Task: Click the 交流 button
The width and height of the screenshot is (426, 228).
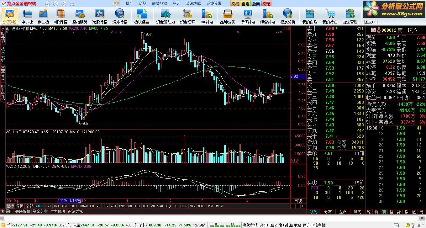Action: [x=266, y=4]
